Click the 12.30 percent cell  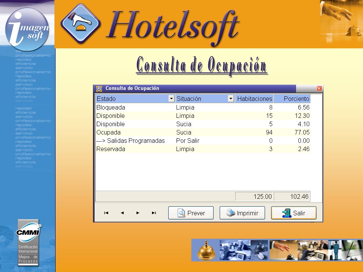click(292, 116)
